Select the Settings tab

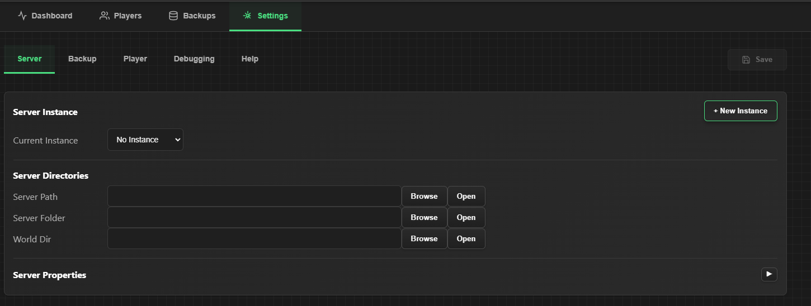tap(265, 16)
